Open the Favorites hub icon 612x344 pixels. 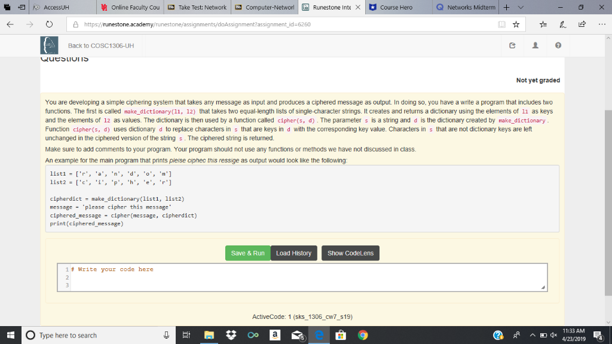pos(543,24)
